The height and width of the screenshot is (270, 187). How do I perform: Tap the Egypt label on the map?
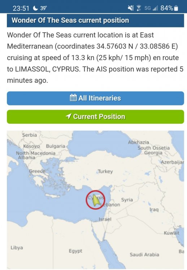(75, 251)
